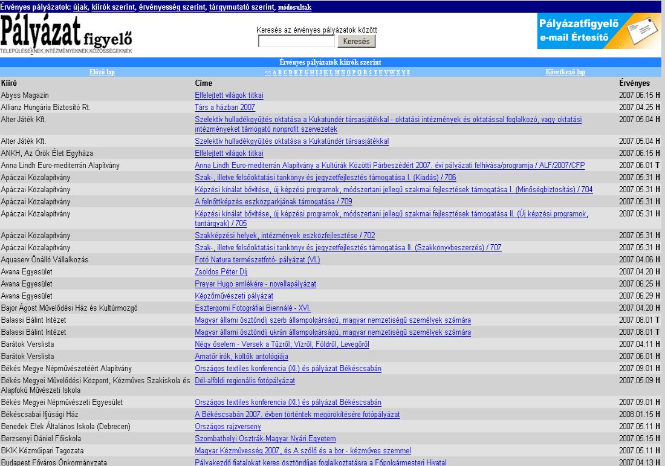
Task: Select 'BKIK Kézműipari Tagozata' text
Action: [42, 450]
